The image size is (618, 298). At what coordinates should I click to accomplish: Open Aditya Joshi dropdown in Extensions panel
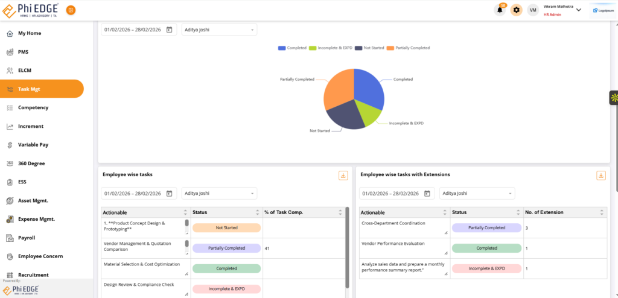point(477,194)
